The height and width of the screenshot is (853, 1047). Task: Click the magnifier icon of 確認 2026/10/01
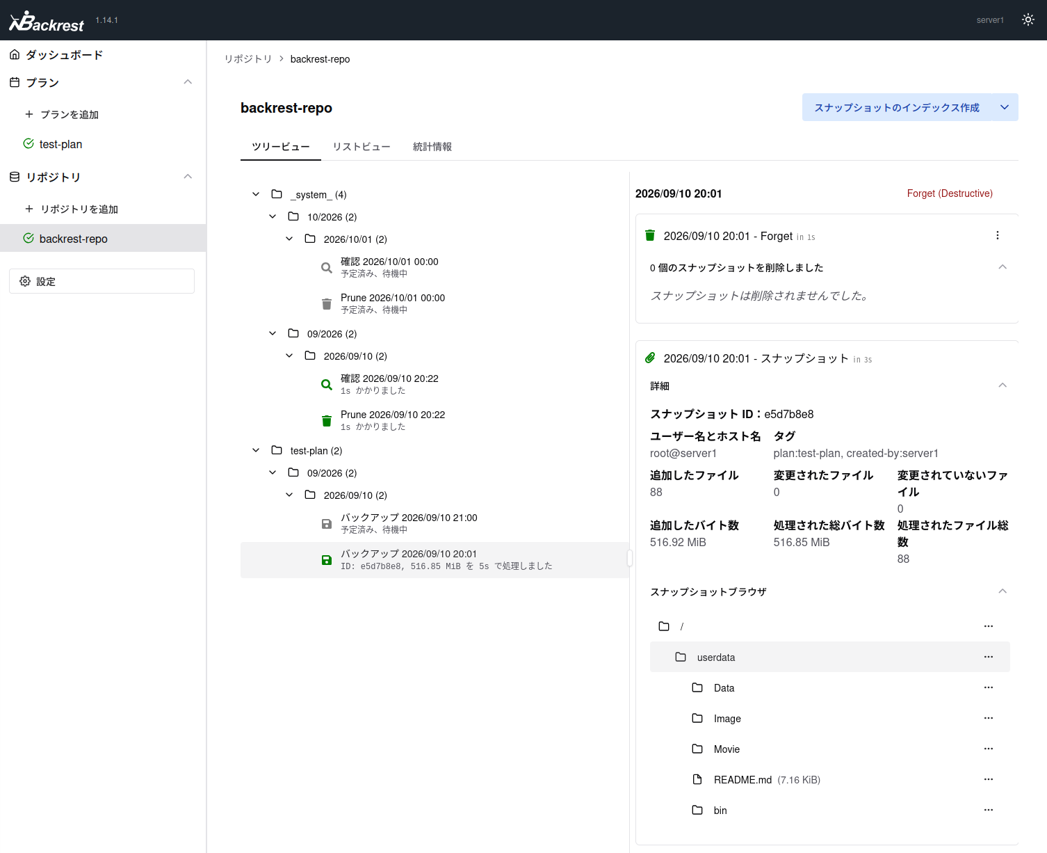point(327,268)
